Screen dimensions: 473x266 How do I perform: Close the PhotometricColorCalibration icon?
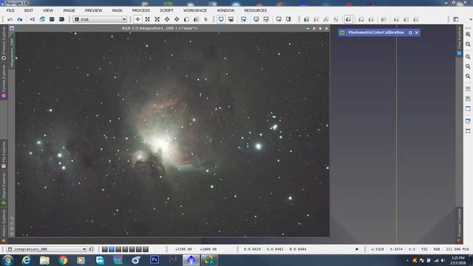point(417,33)
